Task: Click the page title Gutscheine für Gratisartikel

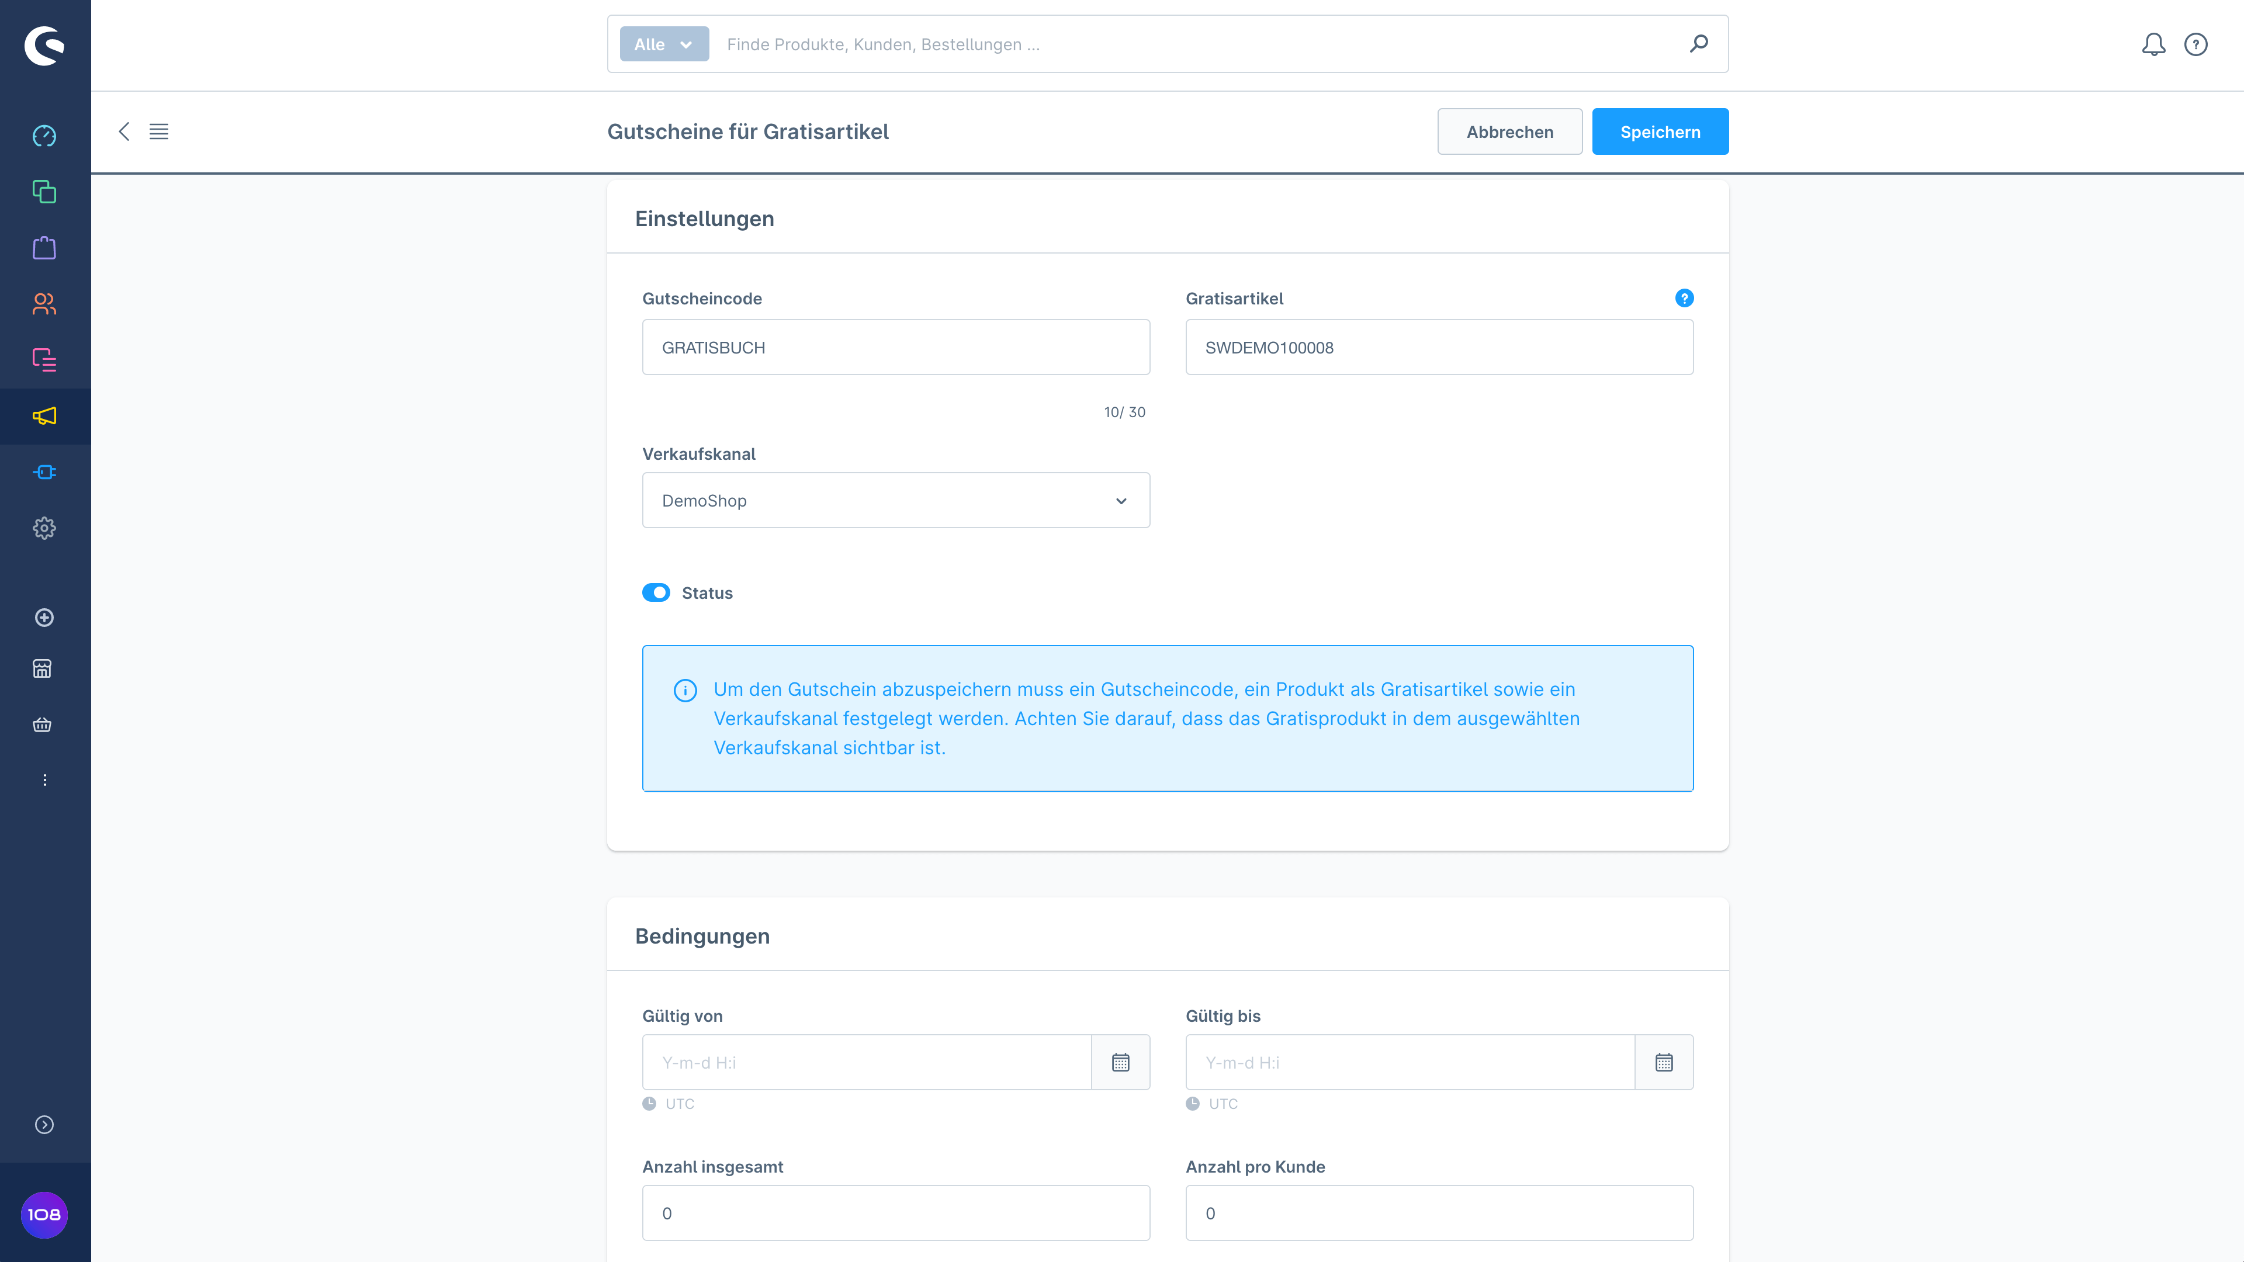Action: (747, 131)
